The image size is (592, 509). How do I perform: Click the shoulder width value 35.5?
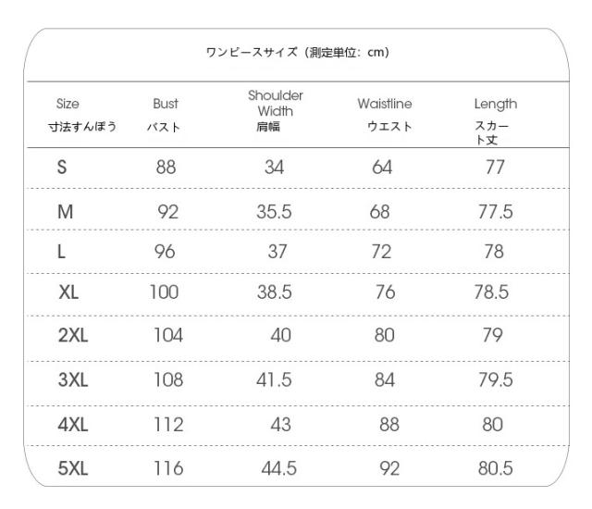(274, 210)
